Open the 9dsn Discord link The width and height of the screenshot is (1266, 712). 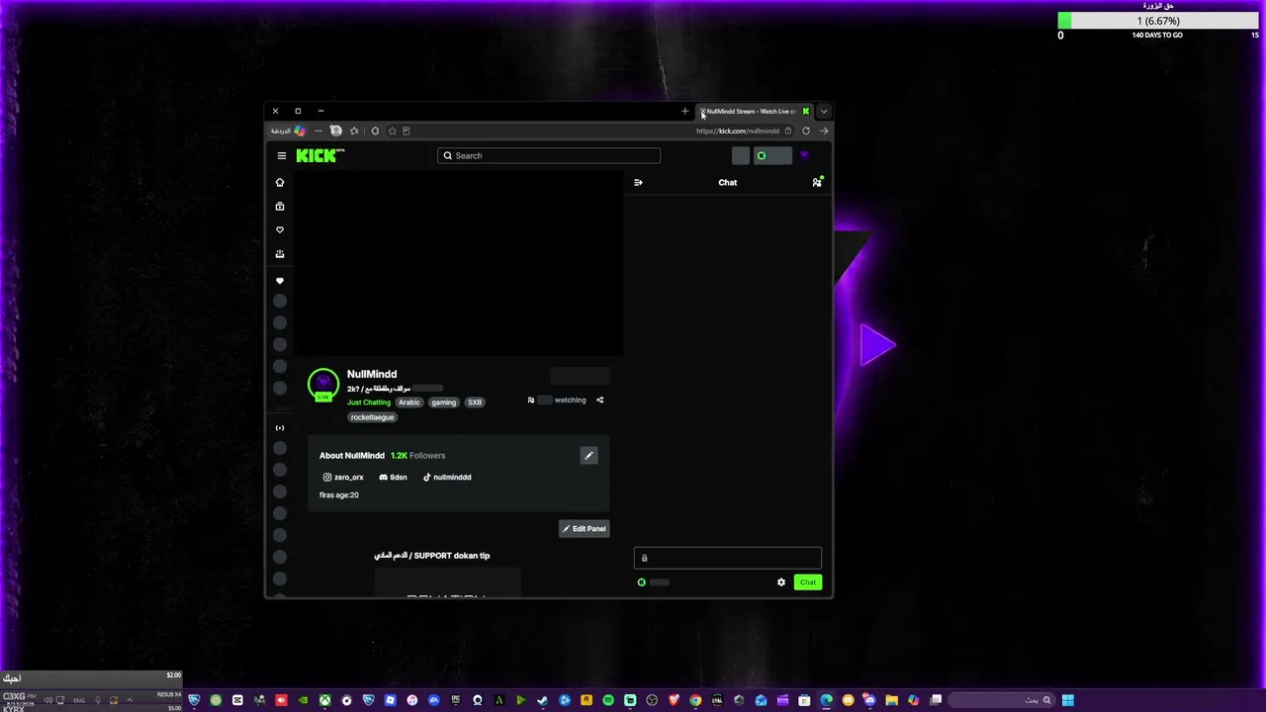393,478
